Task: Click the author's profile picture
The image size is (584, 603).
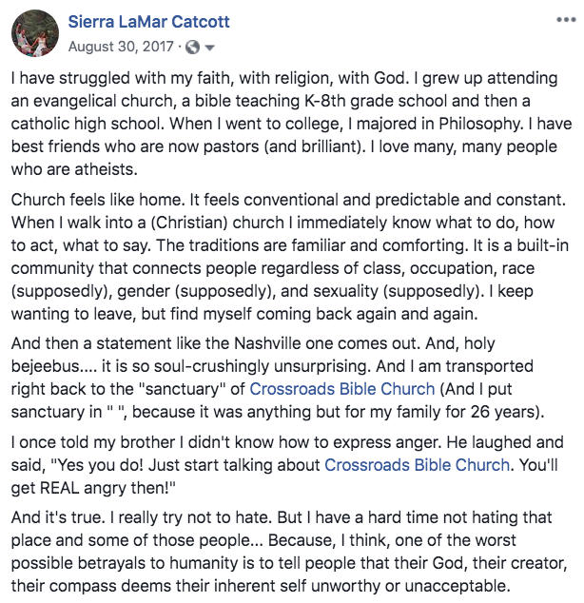Action: (x=32, y=34)
